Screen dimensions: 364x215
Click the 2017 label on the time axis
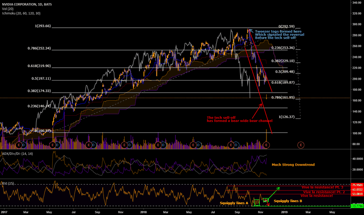4,212
